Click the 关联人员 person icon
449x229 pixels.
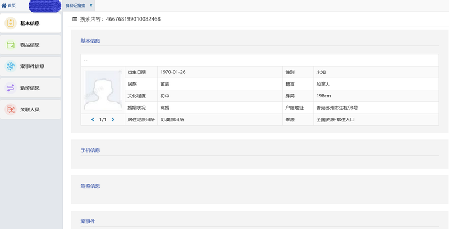pyautogui.click(x=11, y=109)
